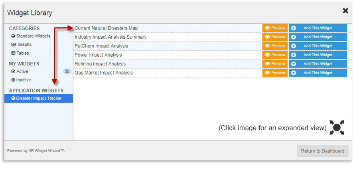Select the Active widgets filter
Viewport: 357px width, 170px height.
click(22, 71)
